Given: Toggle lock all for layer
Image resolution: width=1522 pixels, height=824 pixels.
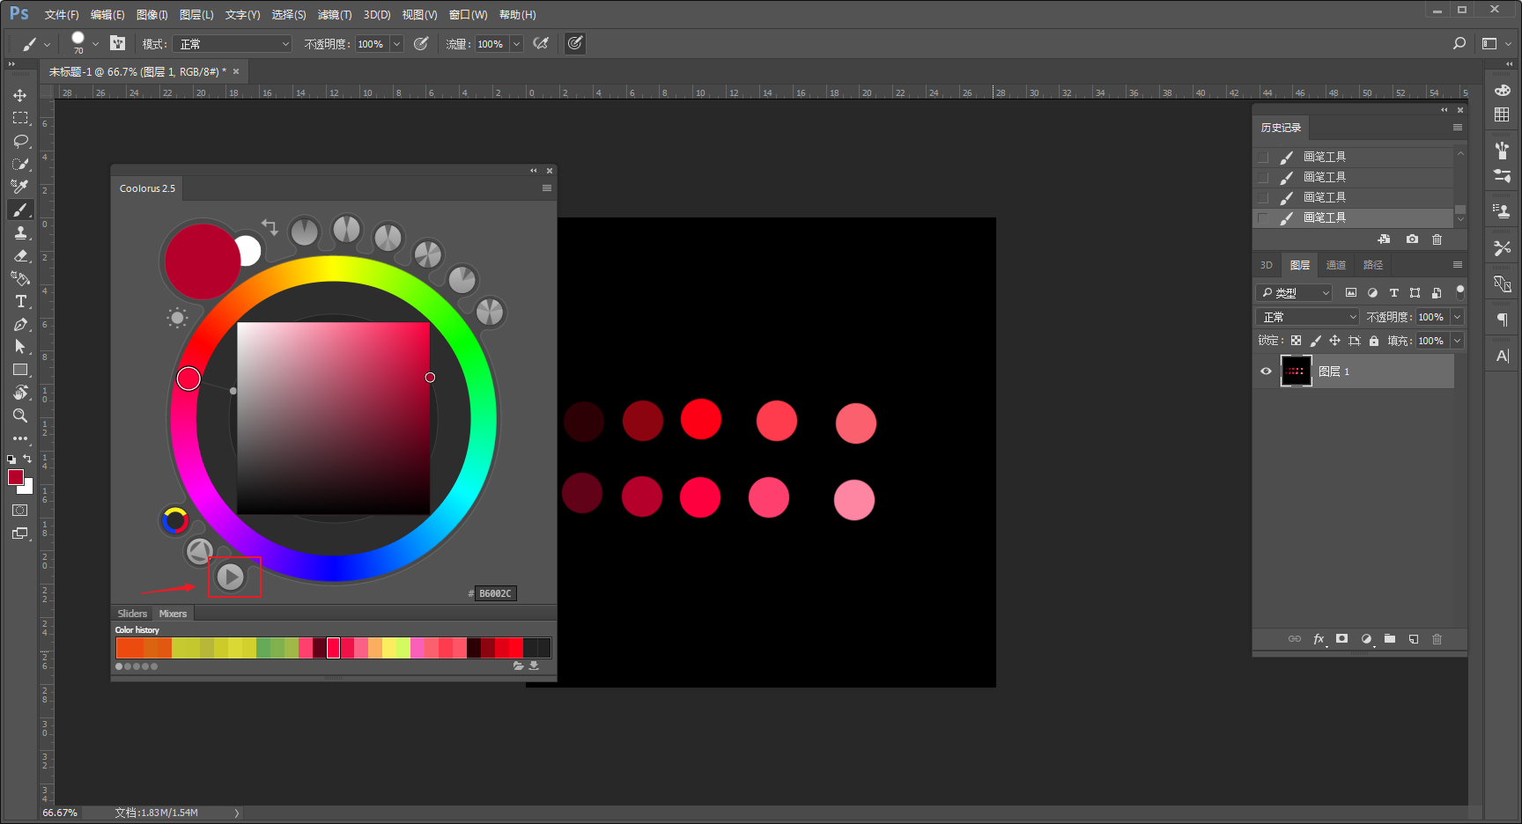Looking at the screenshot, I should (x=1374, y=341).
